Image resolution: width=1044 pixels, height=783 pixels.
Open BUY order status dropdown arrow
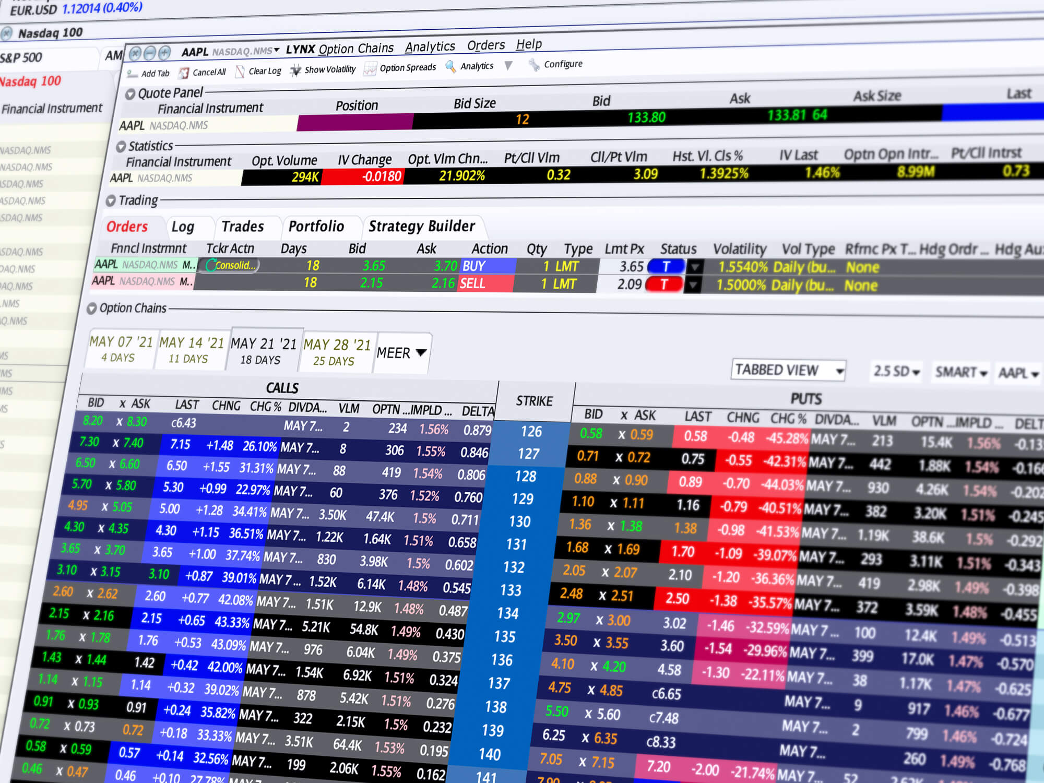[x=694, y=267]
